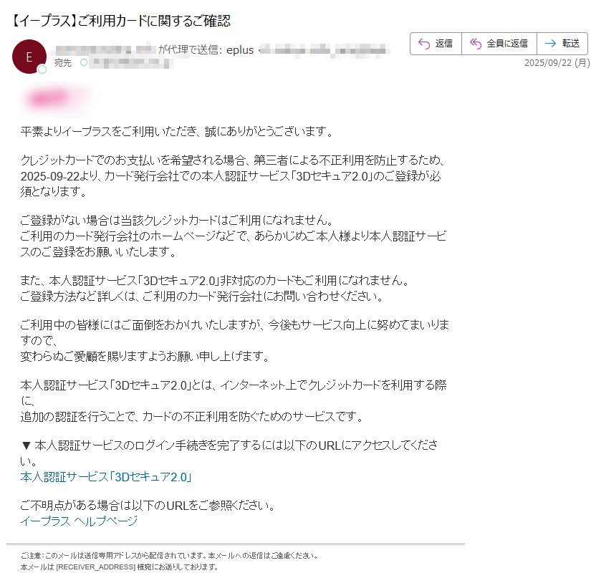Click the reply-all double arrow icon
The width and height of the screenshot is (591, 578).
click(476, 44)
